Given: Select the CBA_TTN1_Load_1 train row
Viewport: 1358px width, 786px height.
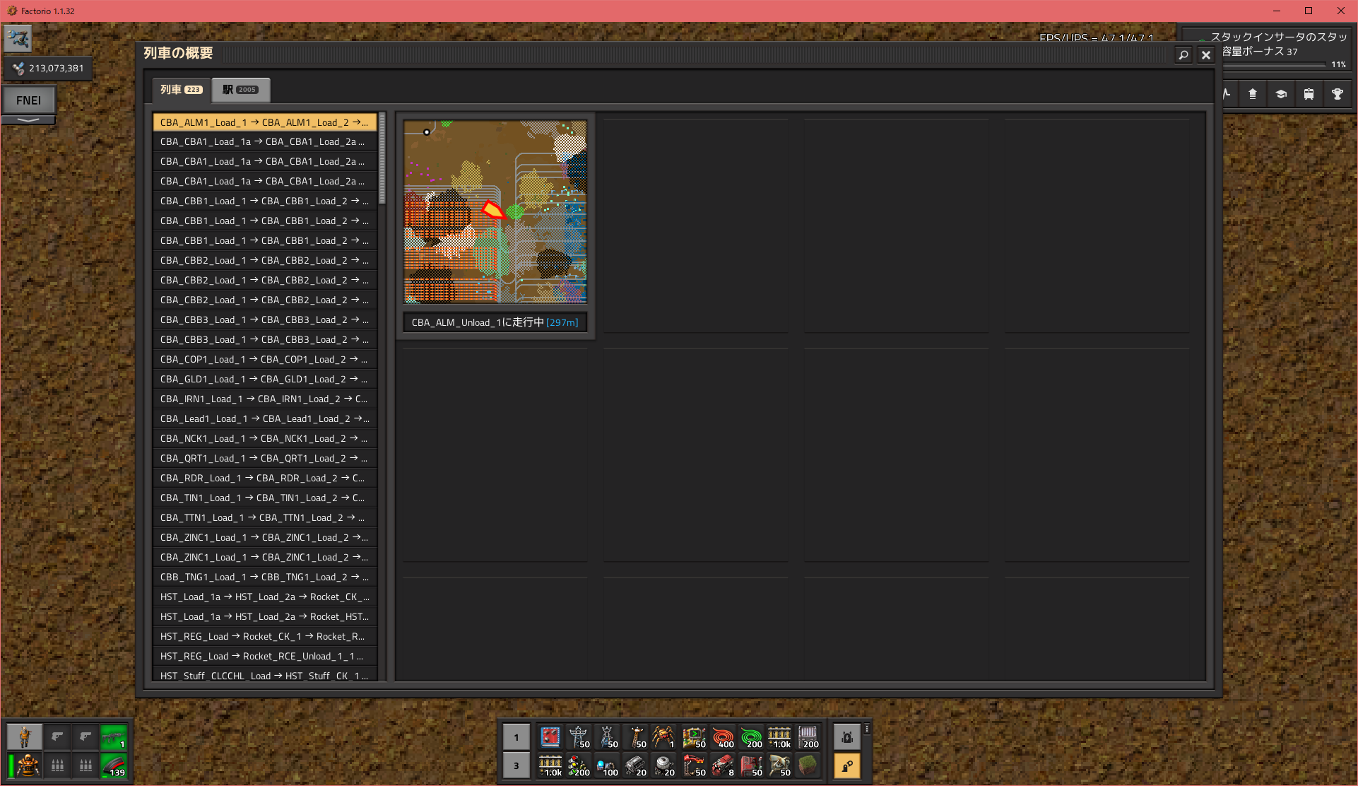Looking at the screenshot, I should point(265,518).
